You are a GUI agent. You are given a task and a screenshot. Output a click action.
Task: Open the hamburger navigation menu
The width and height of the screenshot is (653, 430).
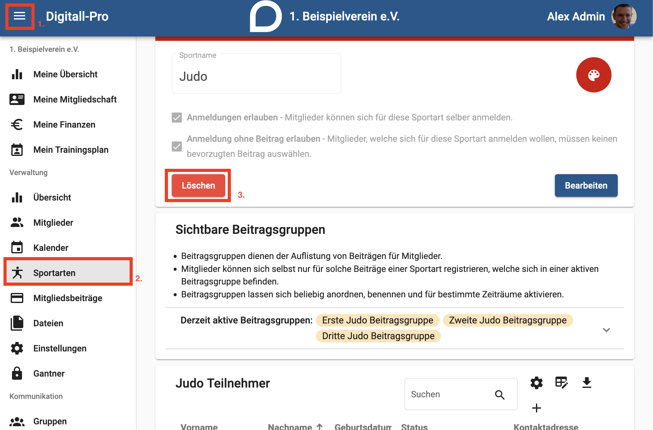click(x=20, y=16)
